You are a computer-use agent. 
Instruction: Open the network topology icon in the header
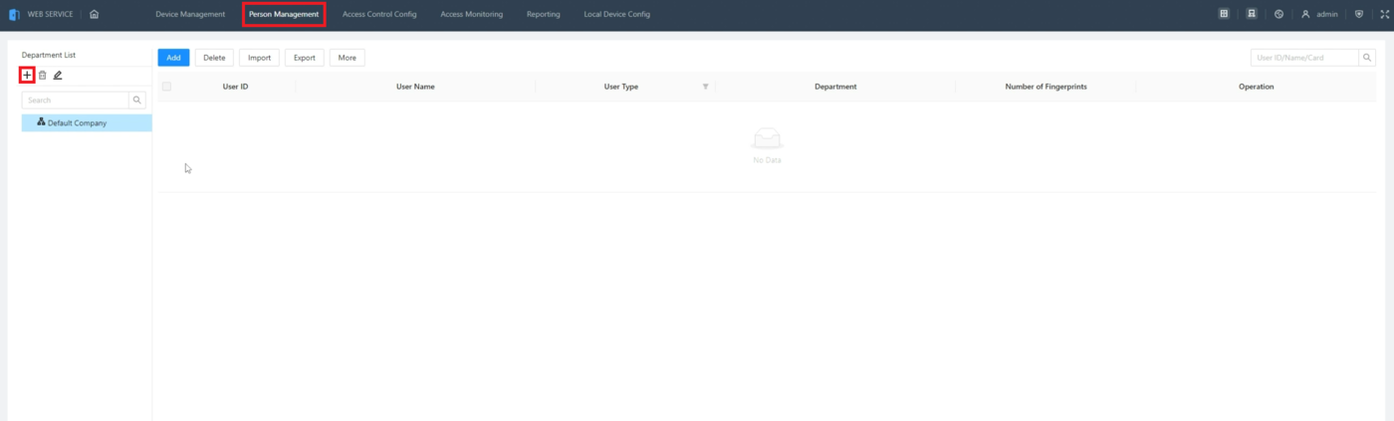(1252, 14)
